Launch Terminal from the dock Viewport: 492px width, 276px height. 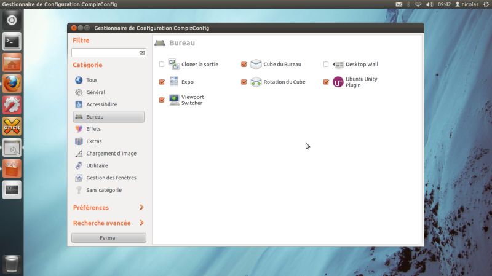click(x=12, y=41)
